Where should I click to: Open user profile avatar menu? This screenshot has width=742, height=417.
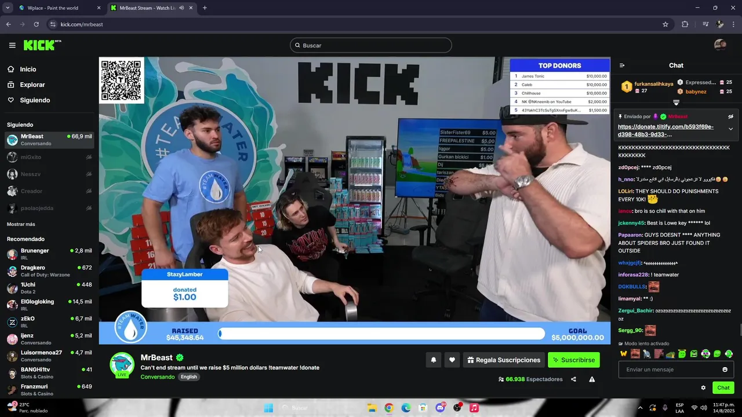click(720, 45)
